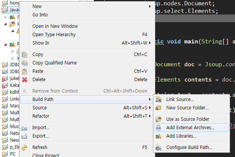
Task: Click the Add Libraries books icon
Action: [158, 136]
